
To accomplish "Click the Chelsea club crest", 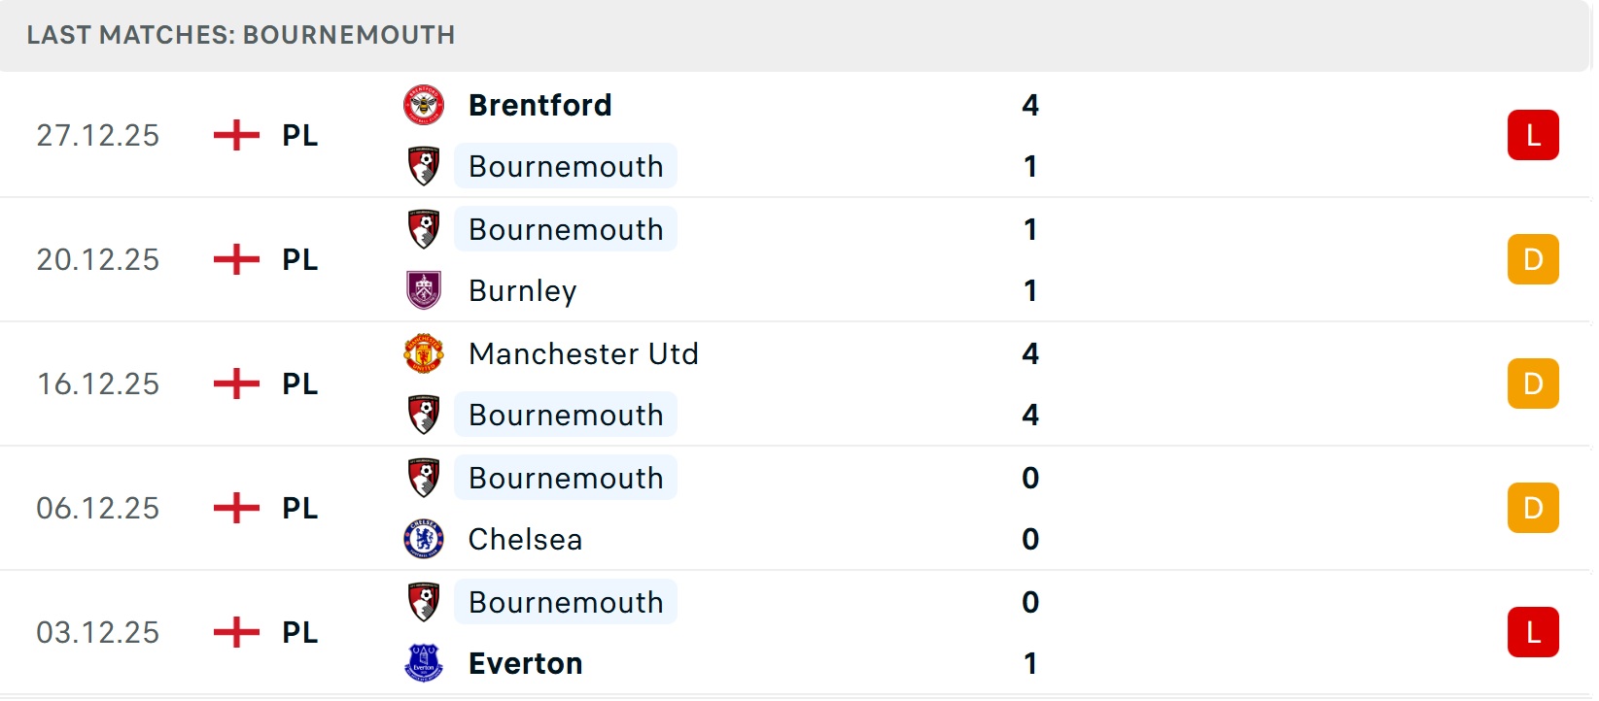I will (424, 539).
